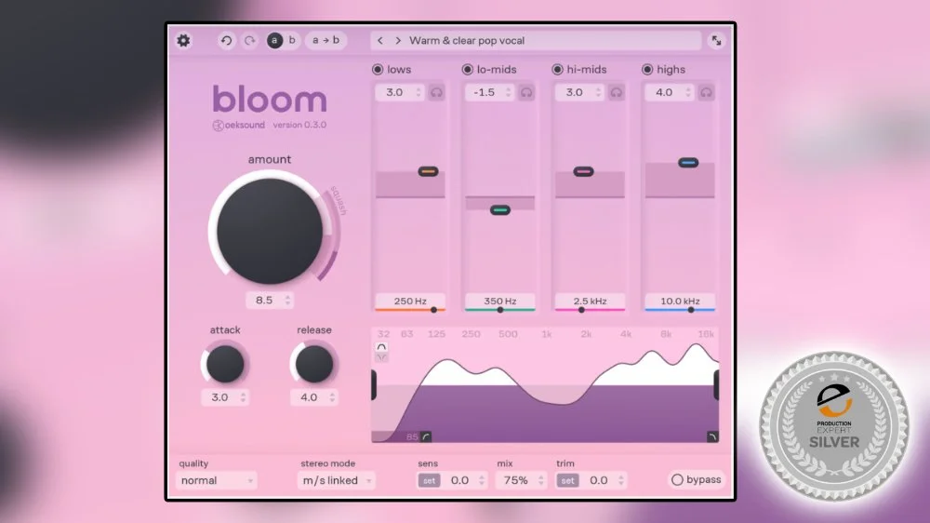Click the green lo-mids fader handle

tap(500, 209)
